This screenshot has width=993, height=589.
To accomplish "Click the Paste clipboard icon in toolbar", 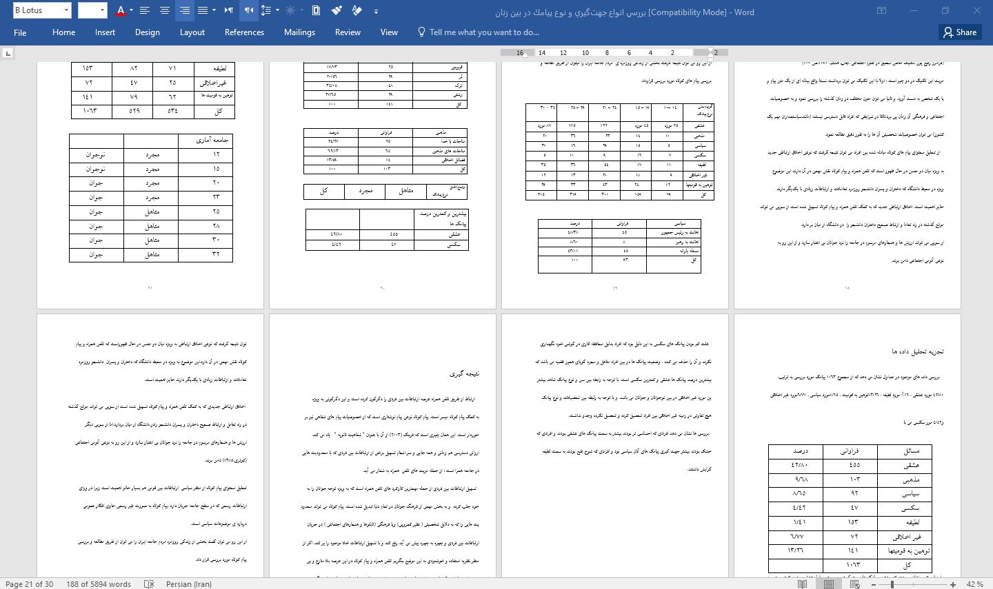I will coord(316,10).
